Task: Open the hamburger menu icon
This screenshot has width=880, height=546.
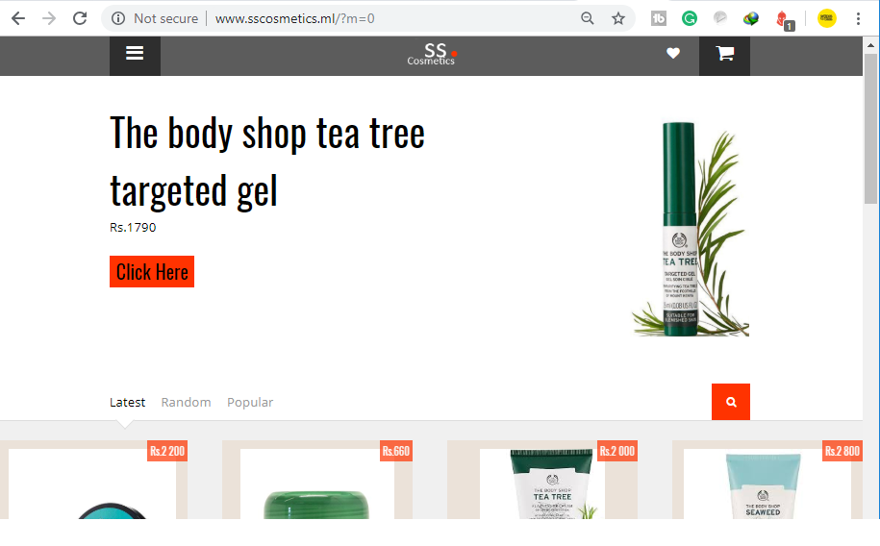Action: pyautogui.click(x=135, y=54)
